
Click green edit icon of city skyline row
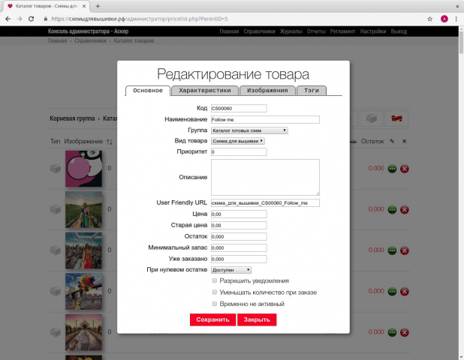(x=392, y=250)
